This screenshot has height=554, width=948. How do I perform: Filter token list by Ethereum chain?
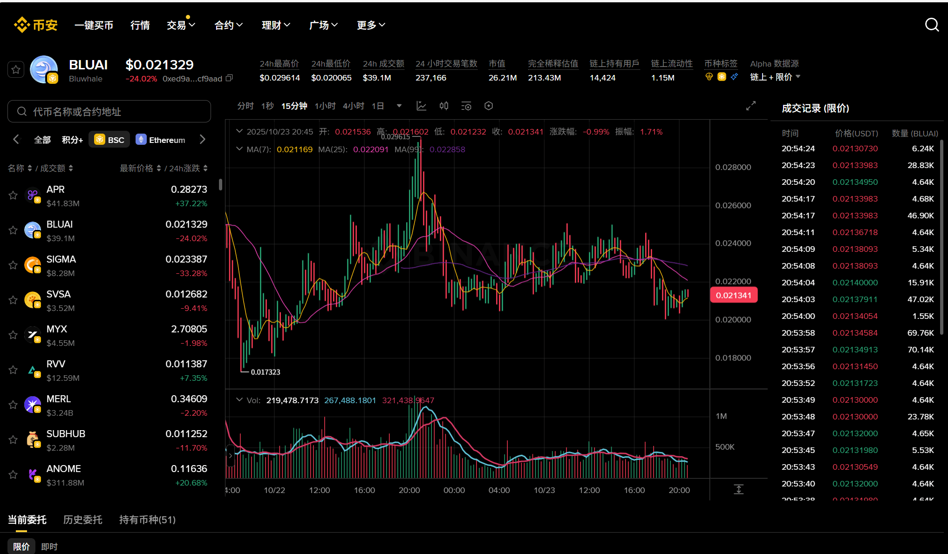(x=161, y=140)
